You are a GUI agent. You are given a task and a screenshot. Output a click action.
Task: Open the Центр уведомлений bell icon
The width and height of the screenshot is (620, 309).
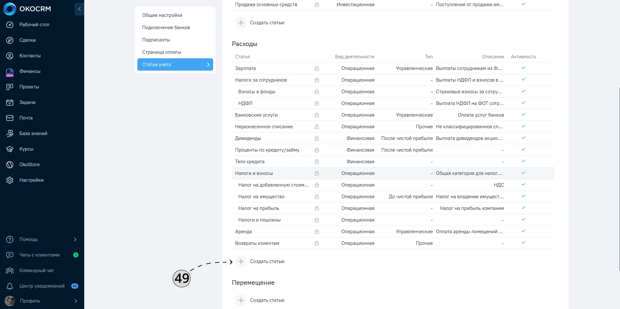coord(10,286)
